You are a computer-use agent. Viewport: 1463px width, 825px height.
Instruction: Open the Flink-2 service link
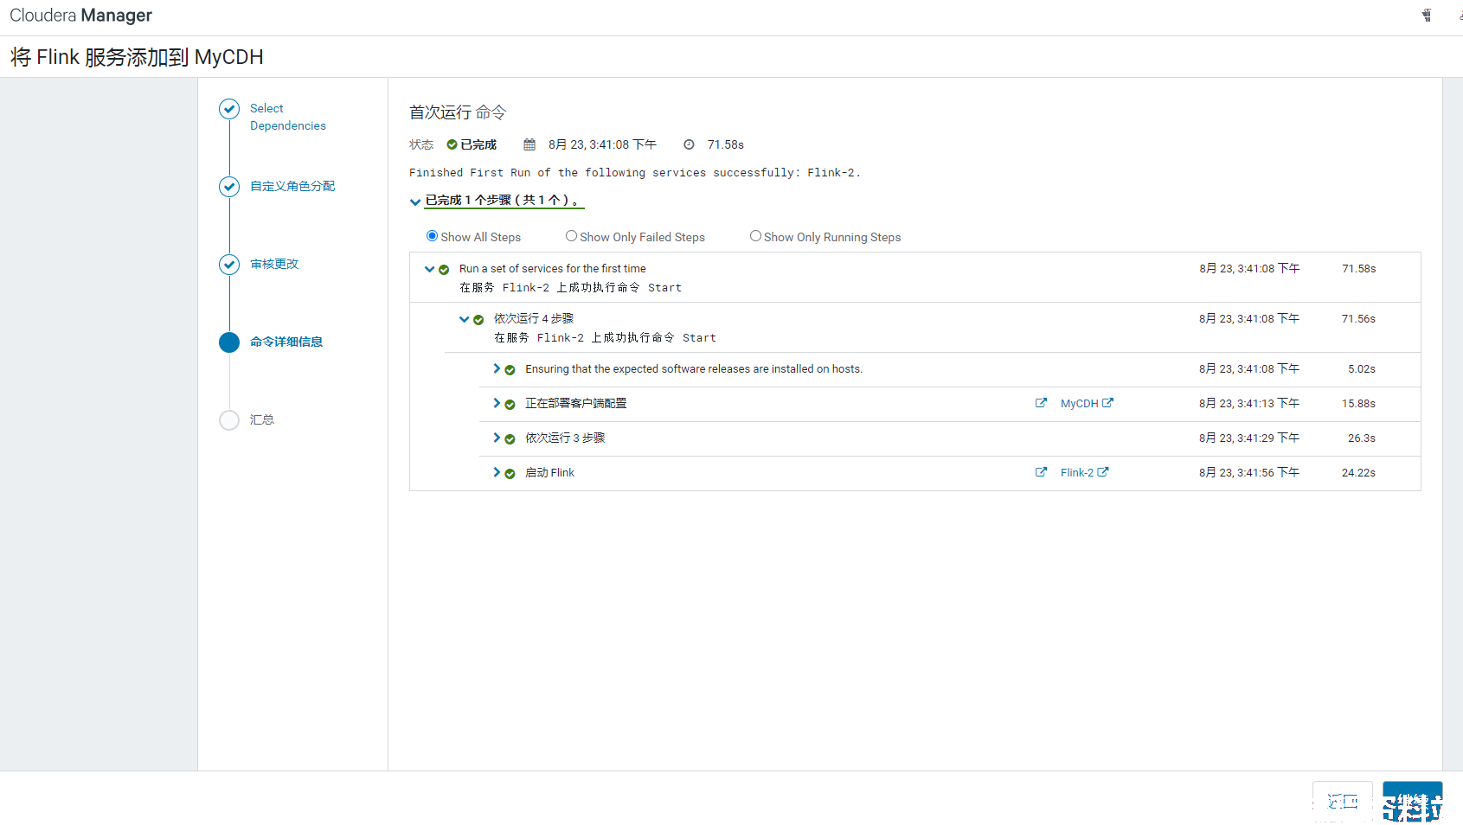pyautogui.click(x=1077, y=473)
